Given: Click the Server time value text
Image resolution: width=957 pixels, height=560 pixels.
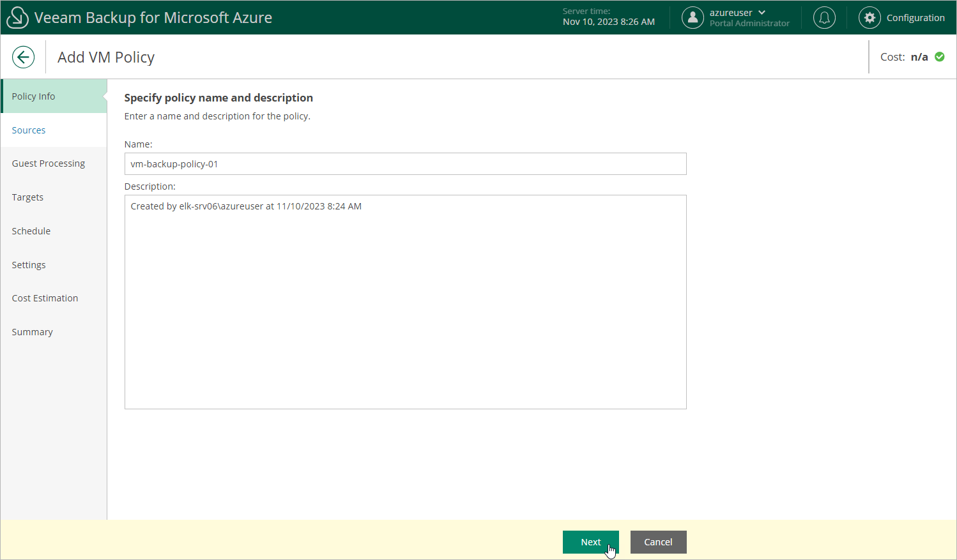Looking at the screenshot, I should pyautogui.click(x=608, y=22).
